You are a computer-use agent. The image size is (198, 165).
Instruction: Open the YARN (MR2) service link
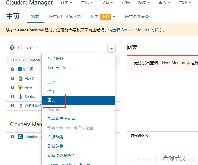tap(33, 106)
